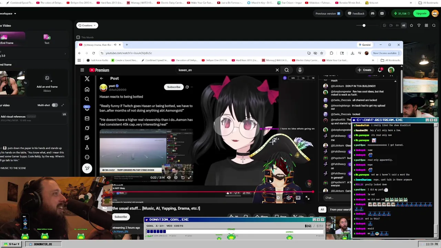Go back in the Chrome window
The width and height of the screenshot is (441, 248).
[79, 53]
